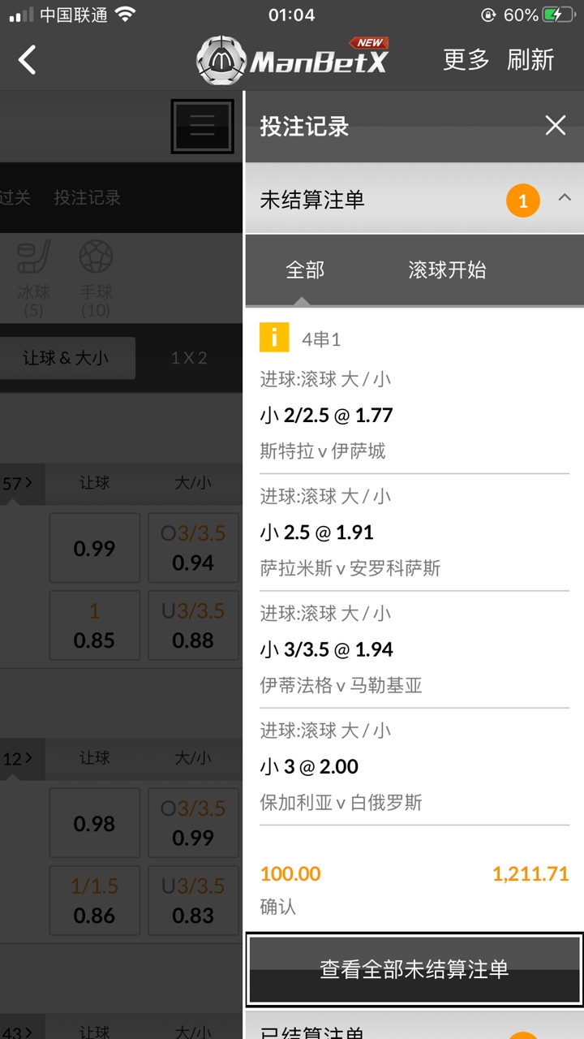Open the hamburger menu icon
This screenshot has width=584, height=1039.
pyautogui.click(x=202, y=126)
